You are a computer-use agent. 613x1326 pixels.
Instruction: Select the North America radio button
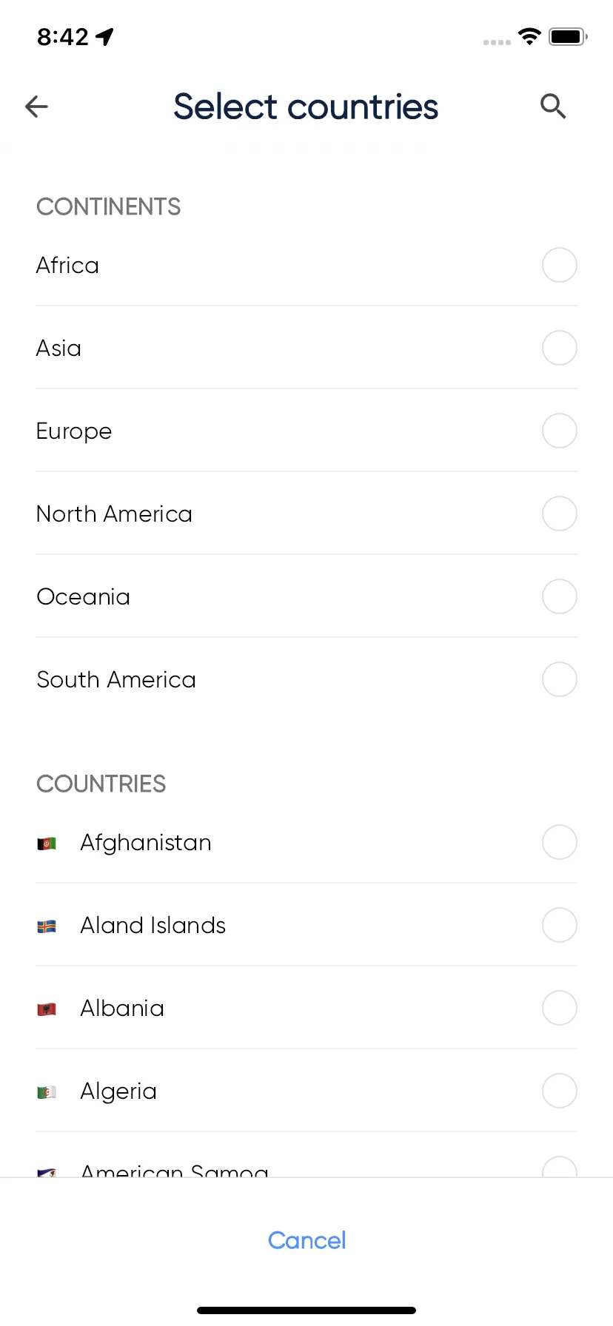point(560,514)
